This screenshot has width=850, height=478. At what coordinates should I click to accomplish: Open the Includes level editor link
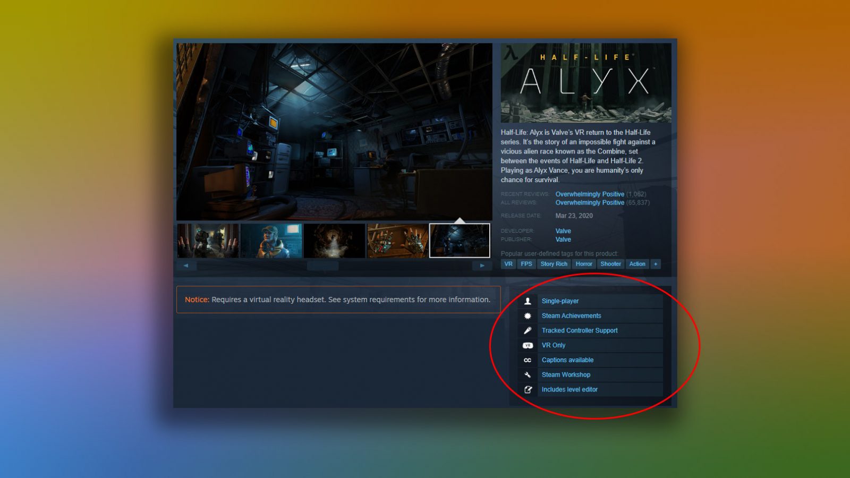point(569,390)
